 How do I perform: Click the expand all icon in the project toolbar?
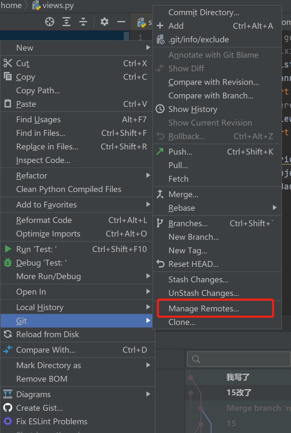[66, 22]
